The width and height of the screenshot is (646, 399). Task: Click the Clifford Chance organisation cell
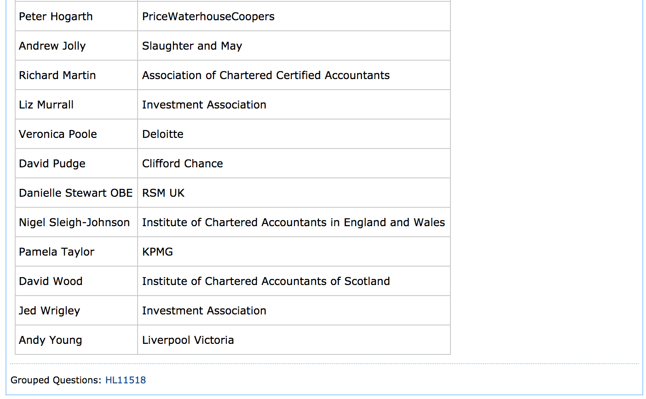tap(182, 164)
